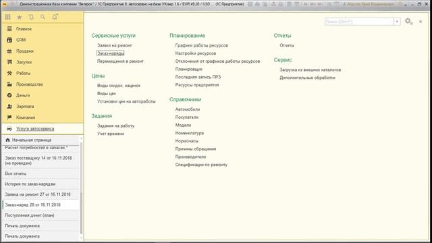
Task: Open the Модели catalog
Action: (x=183, y=125)
